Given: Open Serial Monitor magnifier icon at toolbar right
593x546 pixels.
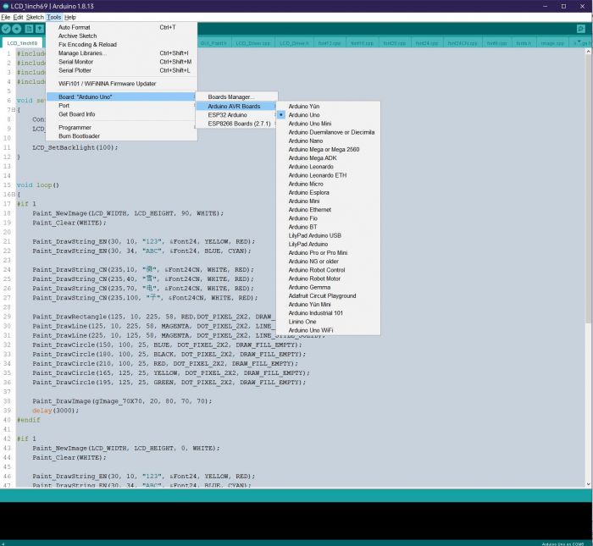Looking at the screenshot, I should tap(581, 29).
